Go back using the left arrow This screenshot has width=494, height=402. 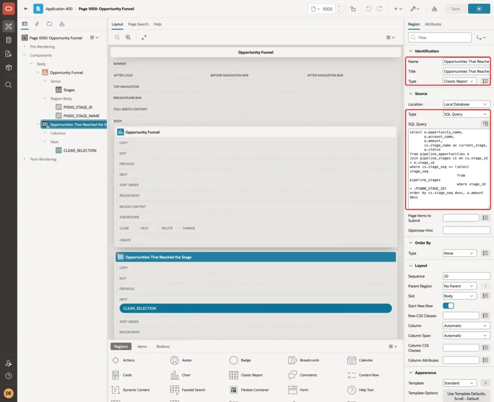click(x=26, y=9)
